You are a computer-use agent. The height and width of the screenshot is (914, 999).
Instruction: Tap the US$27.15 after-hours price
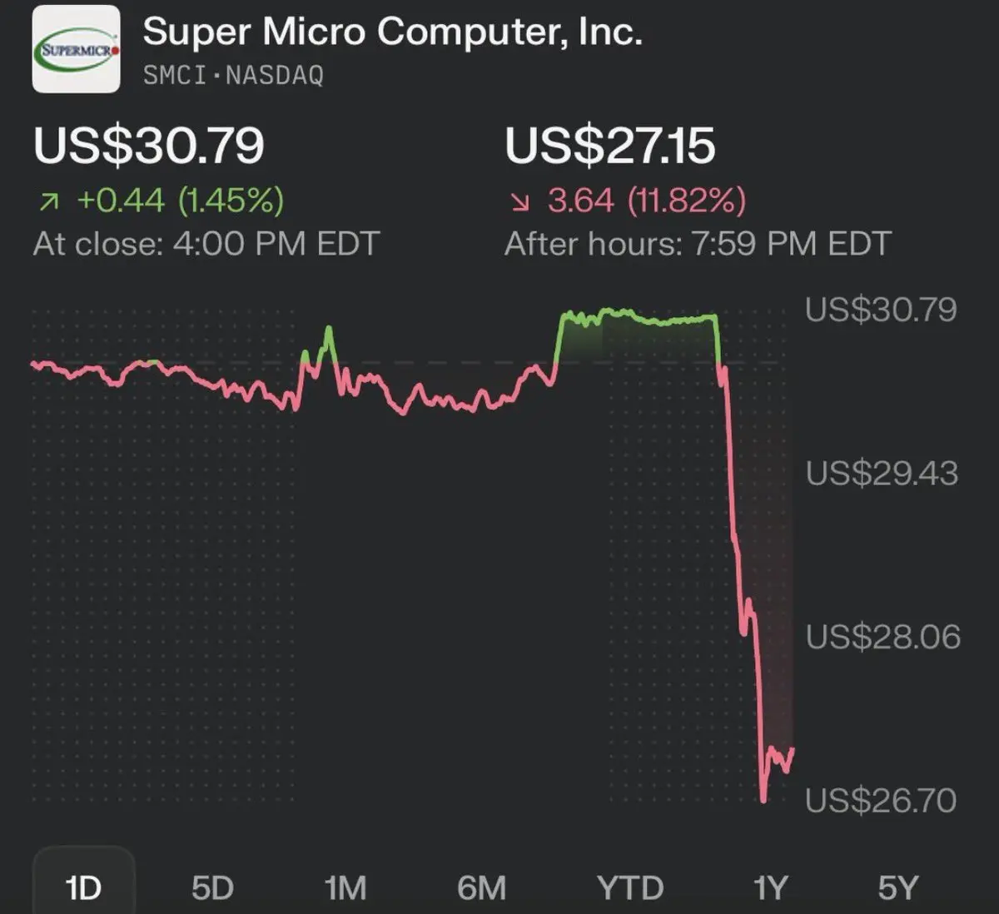pyautogui.click(x=610, y=145)
